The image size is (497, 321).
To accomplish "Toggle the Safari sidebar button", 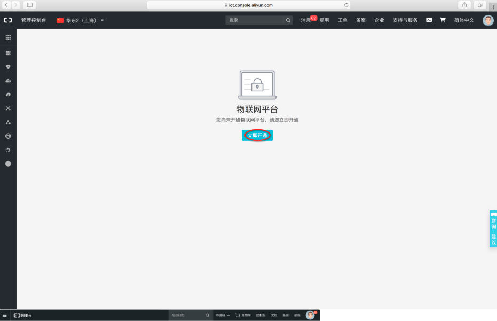I will coord(30,5).
